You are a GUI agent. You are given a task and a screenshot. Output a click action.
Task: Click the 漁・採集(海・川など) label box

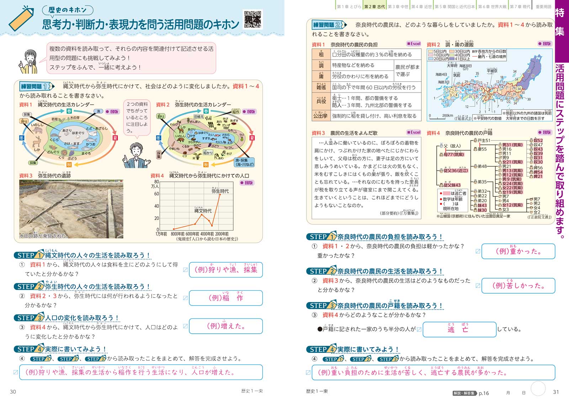click(x=244, y=162)
